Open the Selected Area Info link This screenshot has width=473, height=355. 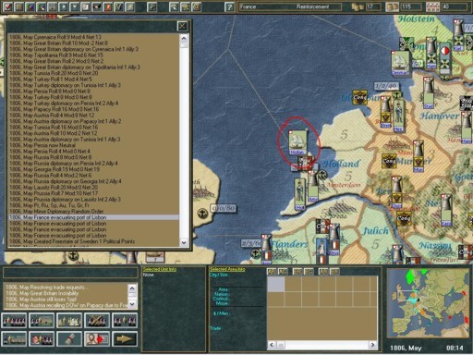click(227, 269)
